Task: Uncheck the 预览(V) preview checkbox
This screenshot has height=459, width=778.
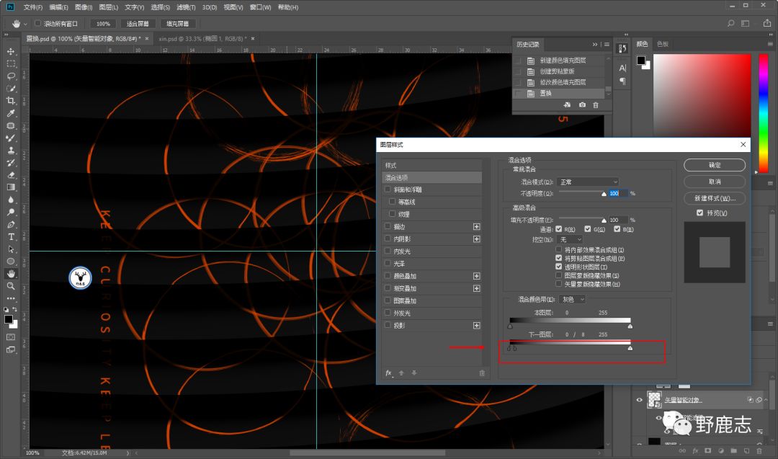Action: 699,213
